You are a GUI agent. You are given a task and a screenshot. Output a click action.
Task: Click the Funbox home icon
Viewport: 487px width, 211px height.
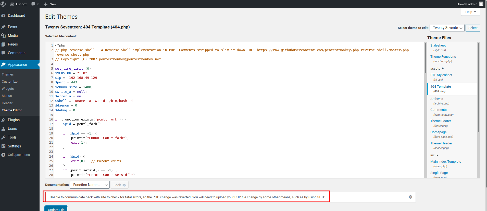pos(12,4)
